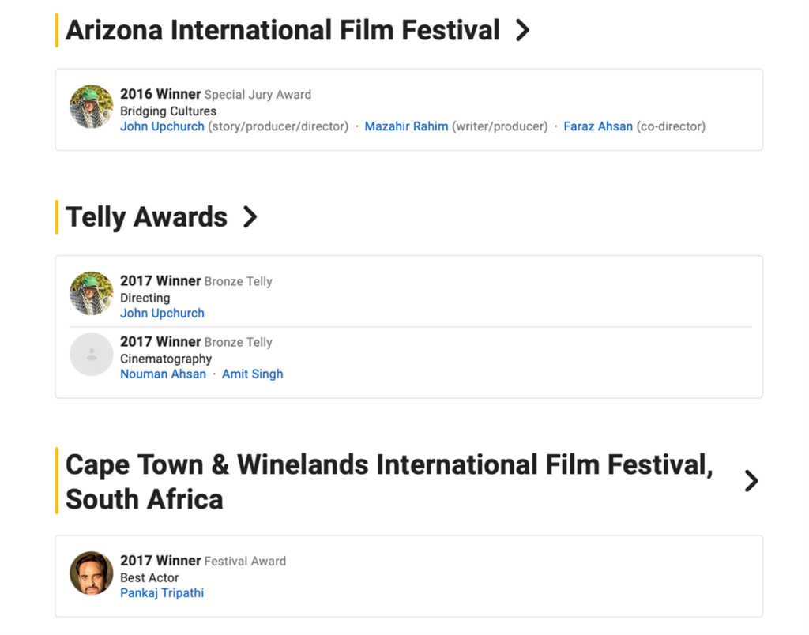
Task: Open John Upchurch link labeled story/producer/director
Action: coord(162,126)
